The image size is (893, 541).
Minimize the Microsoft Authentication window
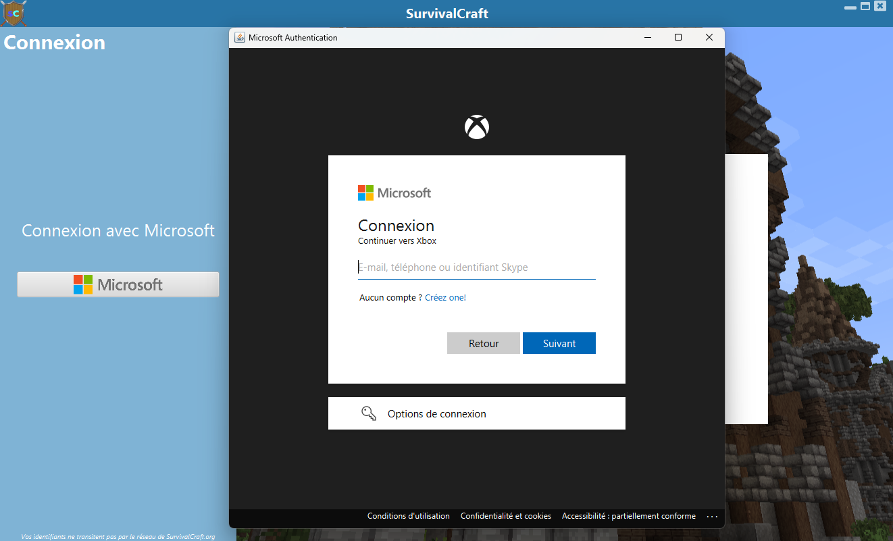pos(648,38)
